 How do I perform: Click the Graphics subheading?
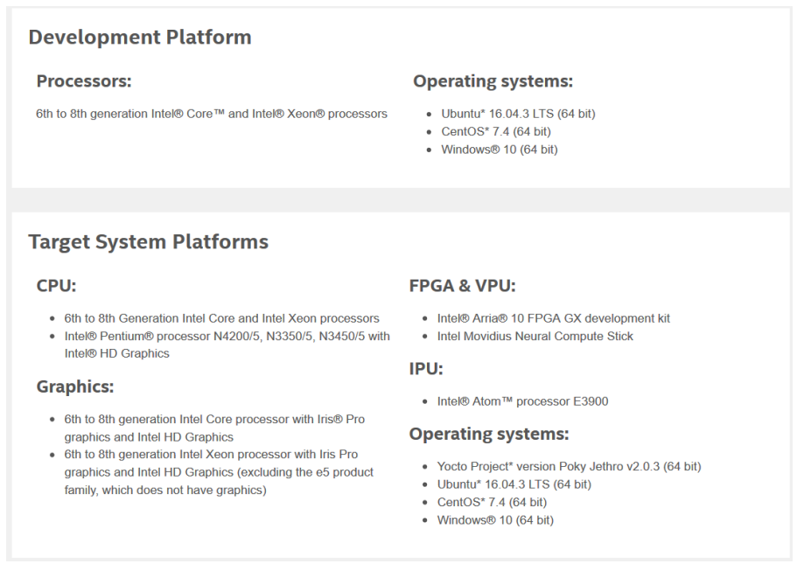point(75,386)
